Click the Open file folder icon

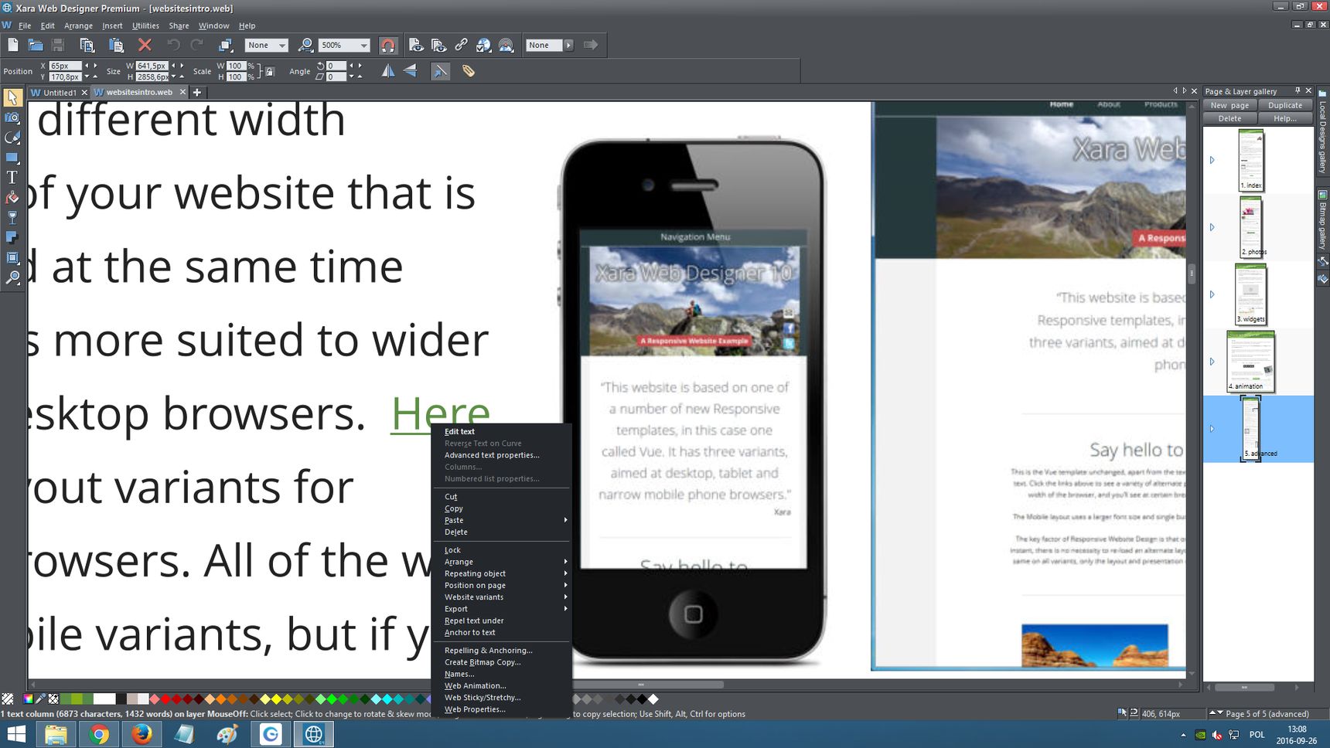pyautogui.click(x=36, y=45)
